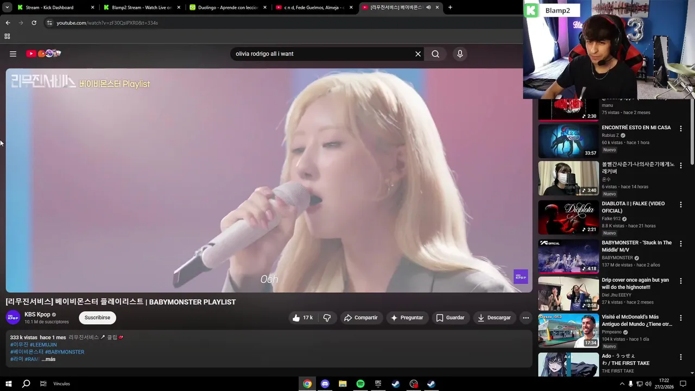Click the Preguntar button

407,318
